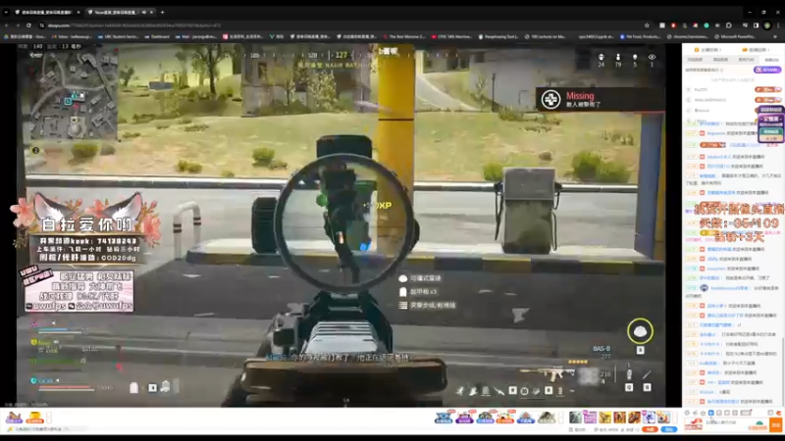Select the second tab in the chat panel
The width and height of the screenshot is (785, 441).
[720, 60]
